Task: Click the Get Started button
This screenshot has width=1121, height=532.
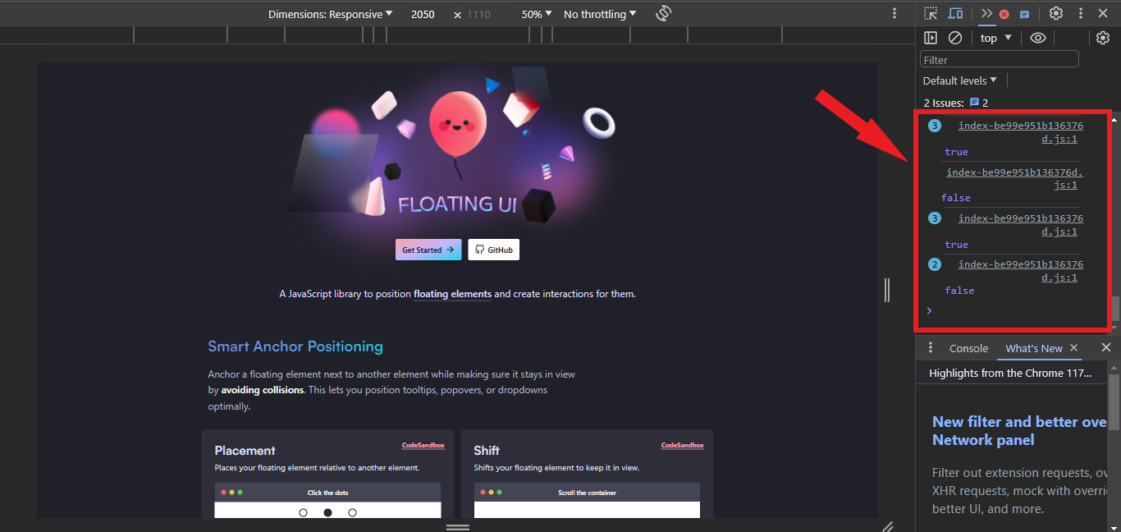Action: tap(428, 249)
